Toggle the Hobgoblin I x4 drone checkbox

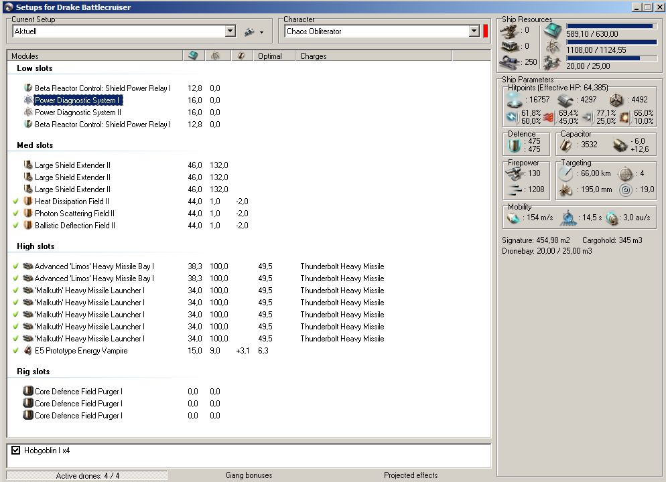16,451
